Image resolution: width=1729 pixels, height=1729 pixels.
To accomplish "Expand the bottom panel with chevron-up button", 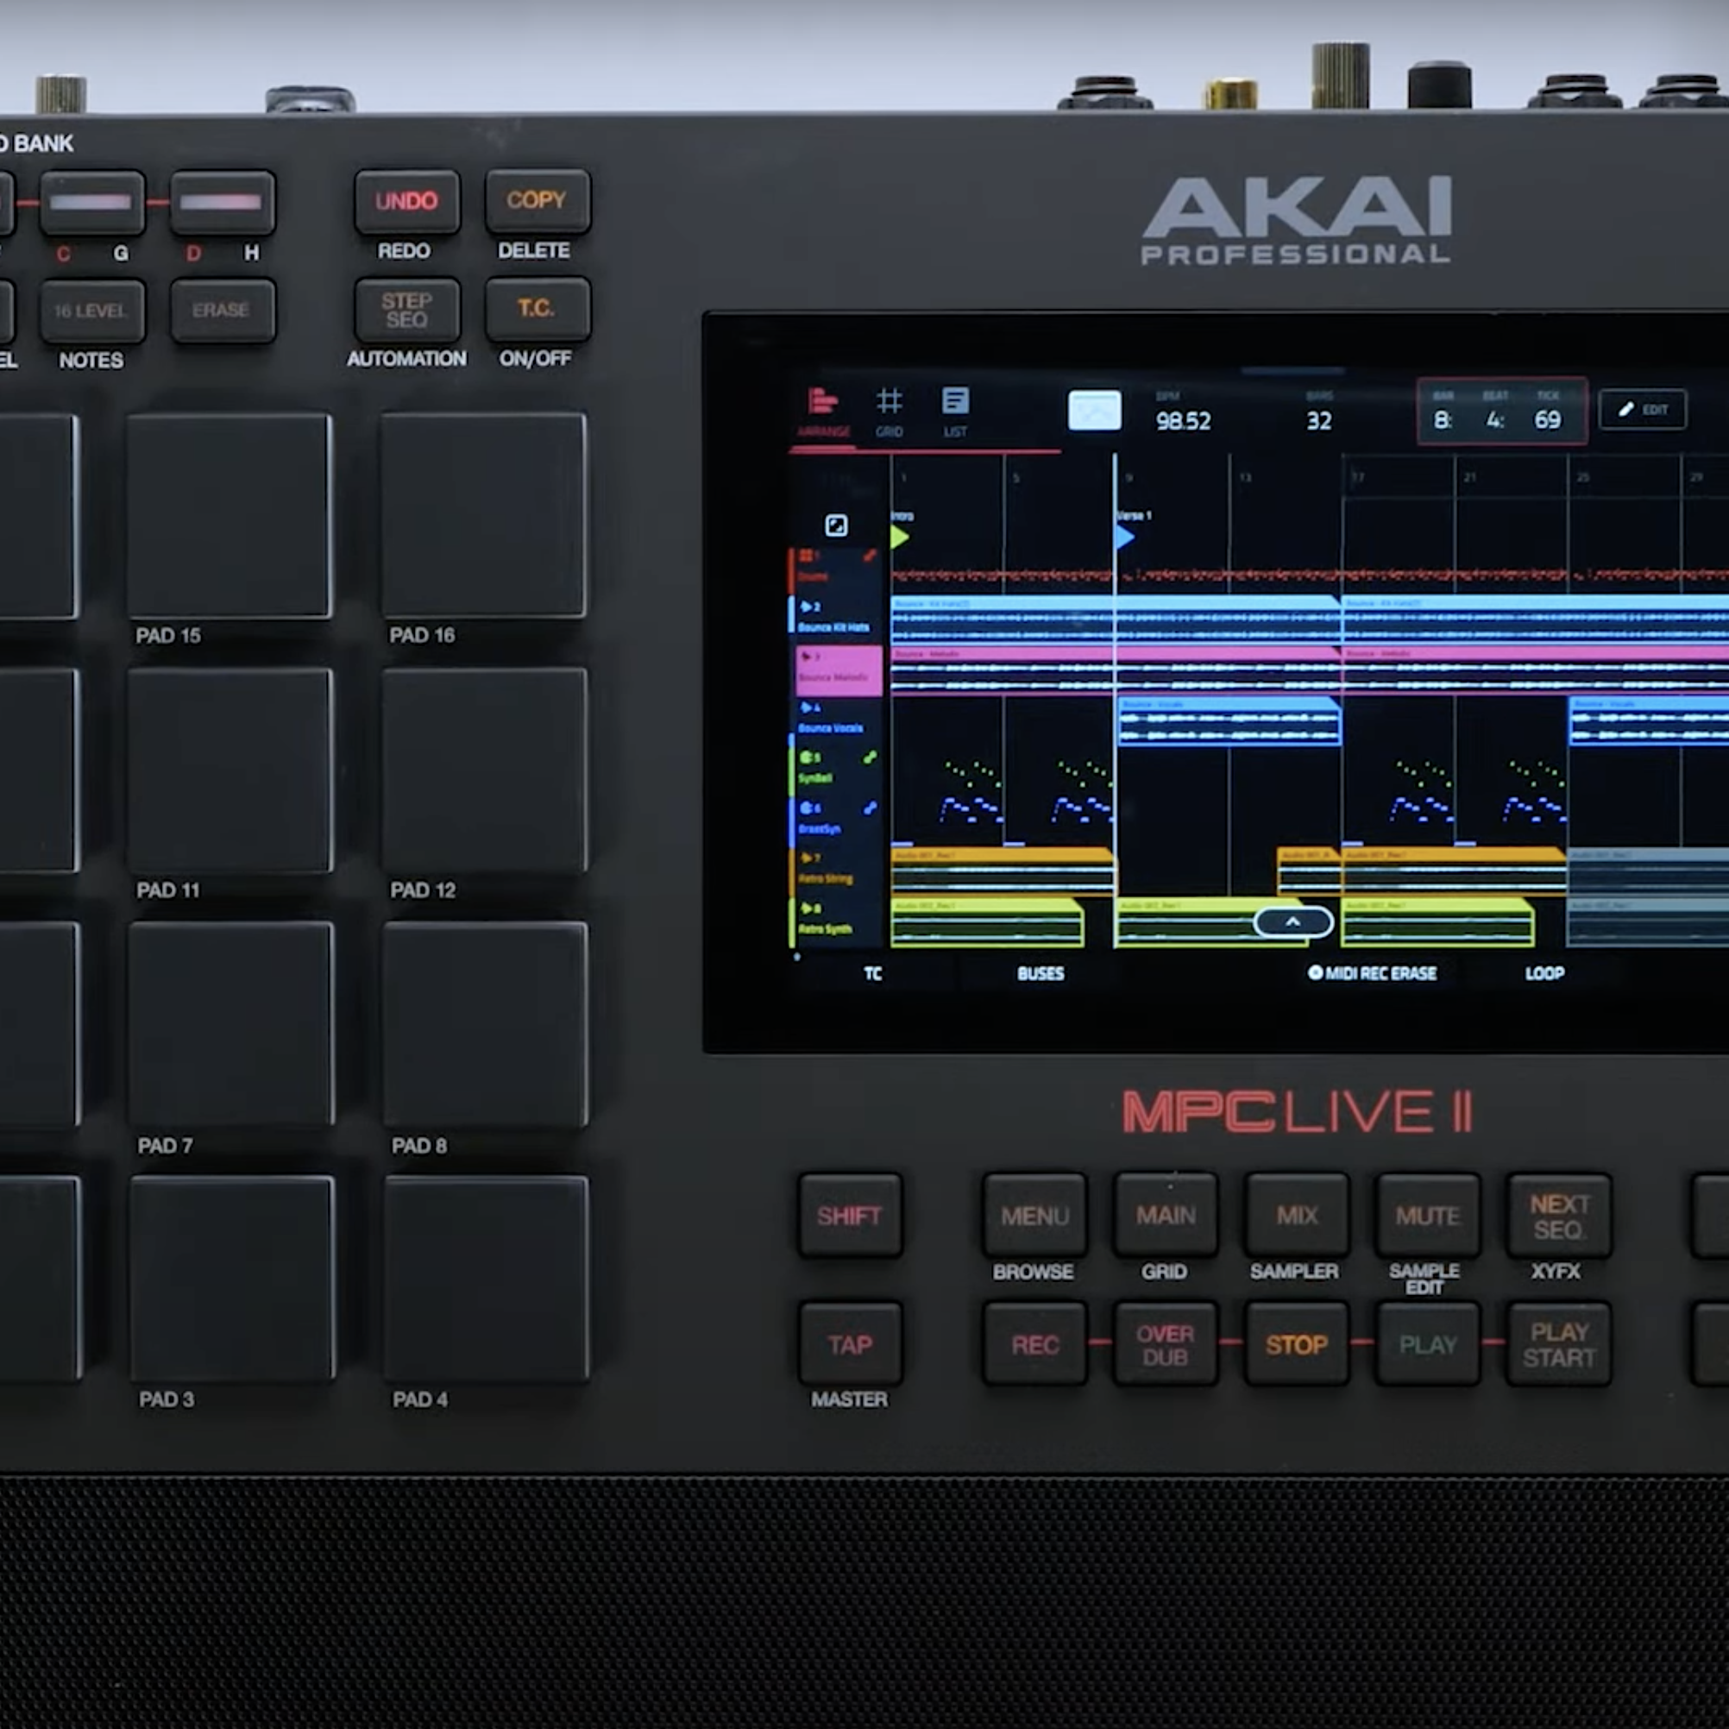I will click(1293, 921).
